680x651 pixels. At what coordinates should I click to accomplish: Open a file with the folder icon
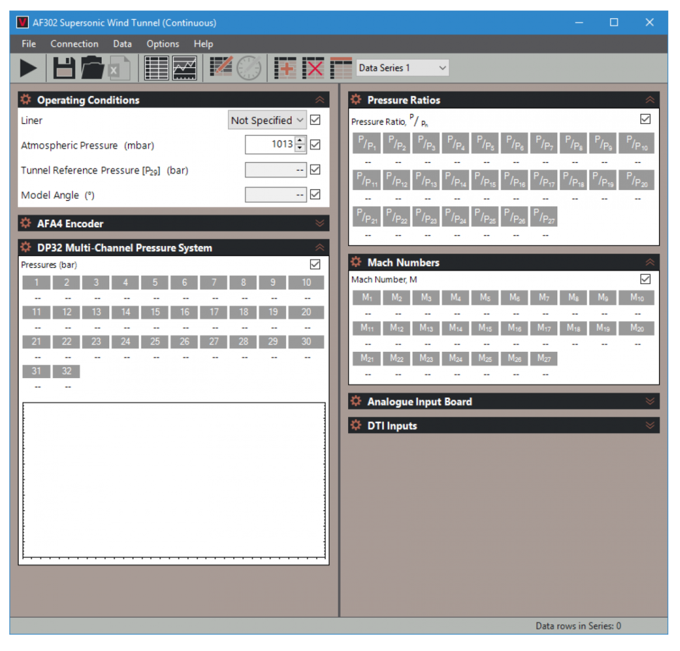click(x=92, y=68)
